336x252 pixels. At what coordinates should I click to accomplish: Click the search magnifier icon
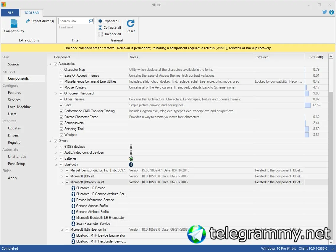tap(91, 21)
